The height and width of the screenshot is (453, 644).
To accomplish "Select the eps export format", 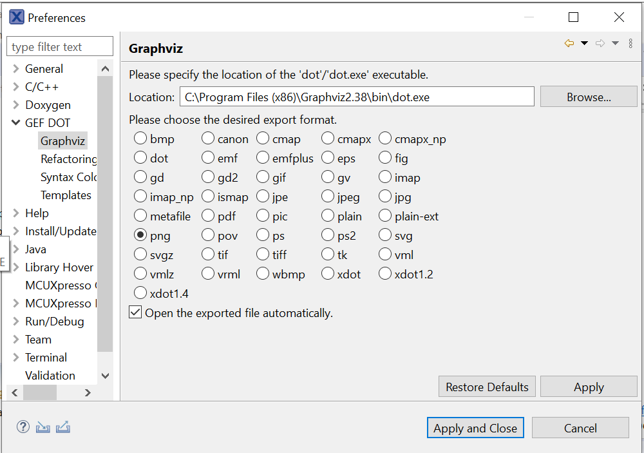I will pyautogui.click(x=327, y=158).
